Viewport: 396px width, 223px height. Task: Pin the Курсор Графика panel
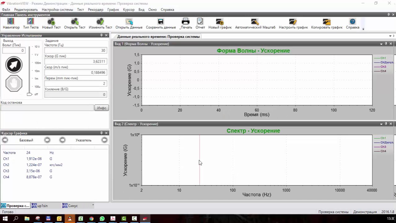point(101,133)
